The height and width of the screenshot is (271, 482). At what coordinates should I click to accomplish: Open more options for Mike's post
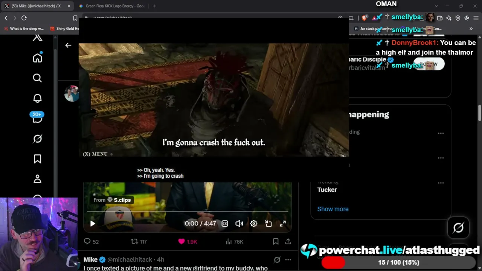click(288, 260)
